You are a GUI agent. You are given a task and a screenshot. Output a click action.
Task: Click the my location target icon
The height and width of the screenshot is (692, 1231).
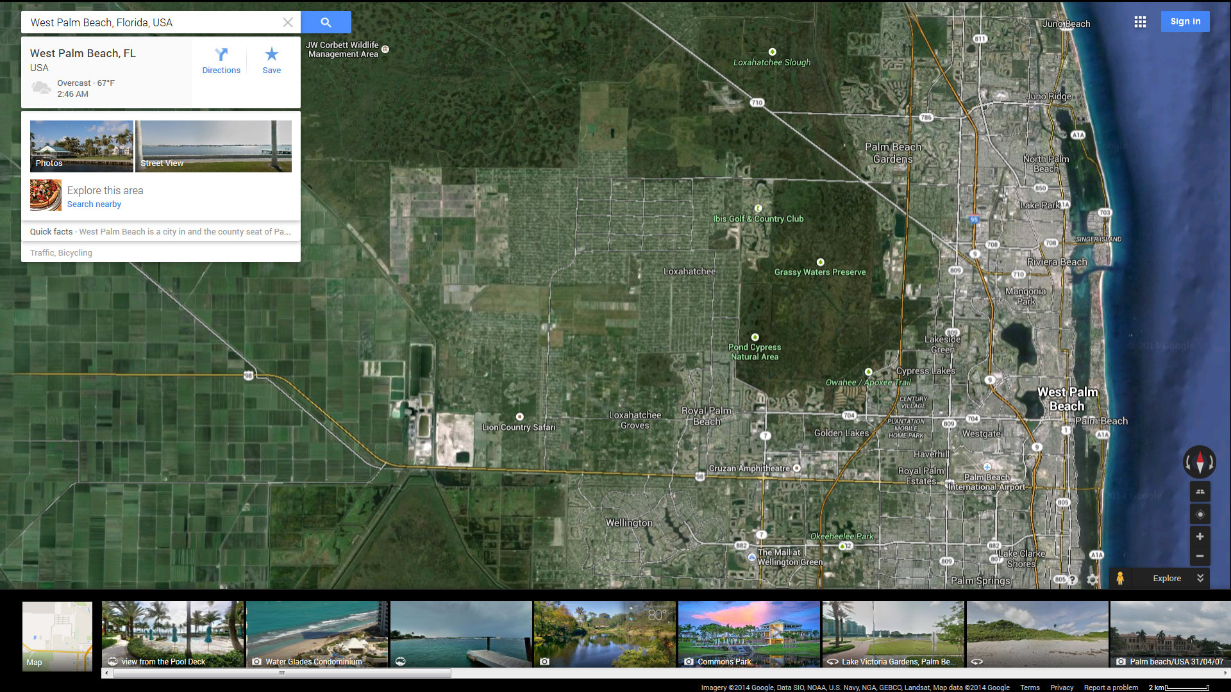(1200, 514)
